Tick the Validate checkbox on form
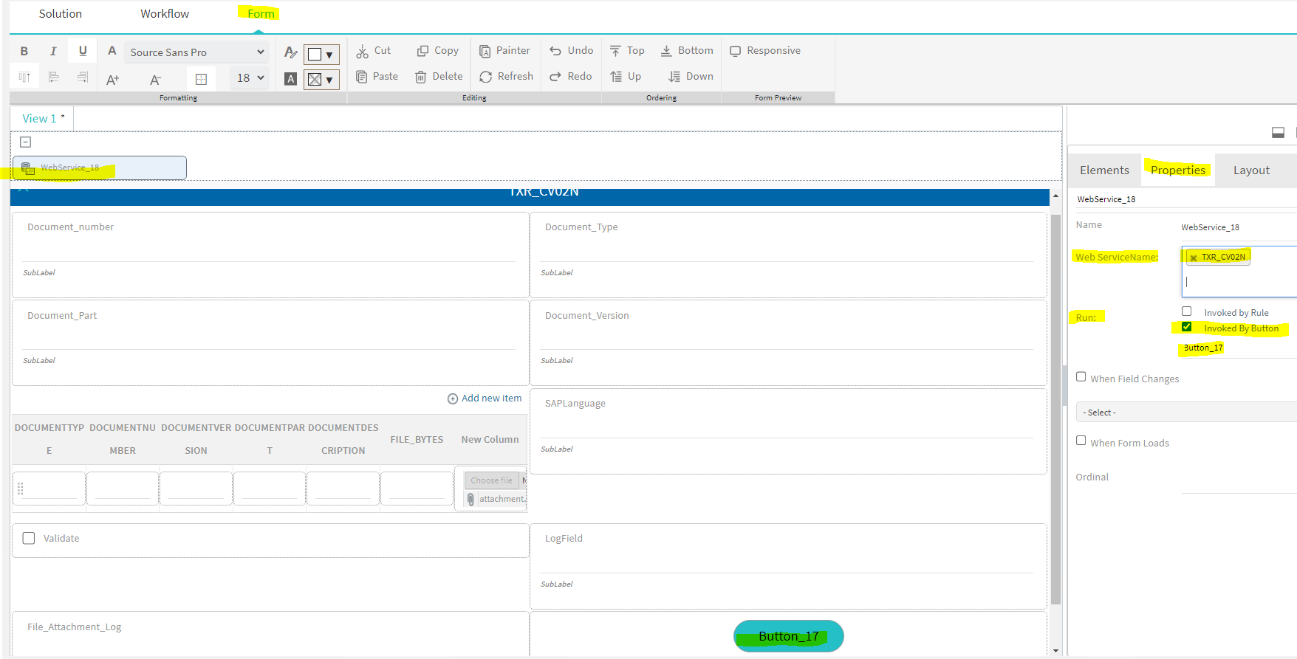The image size is (1297, 659). [29, 538]
